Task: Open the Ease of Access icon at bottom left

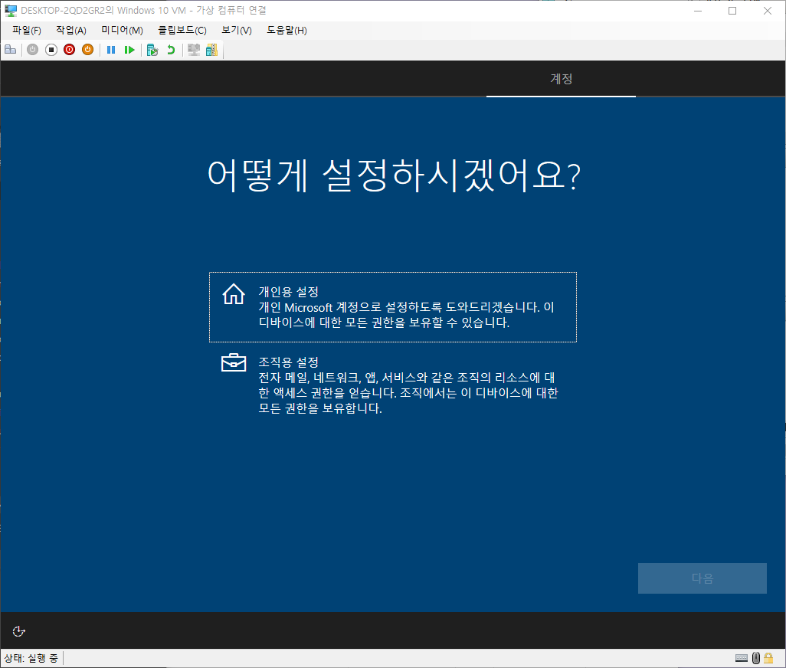Action: click(x=18, y=631)
